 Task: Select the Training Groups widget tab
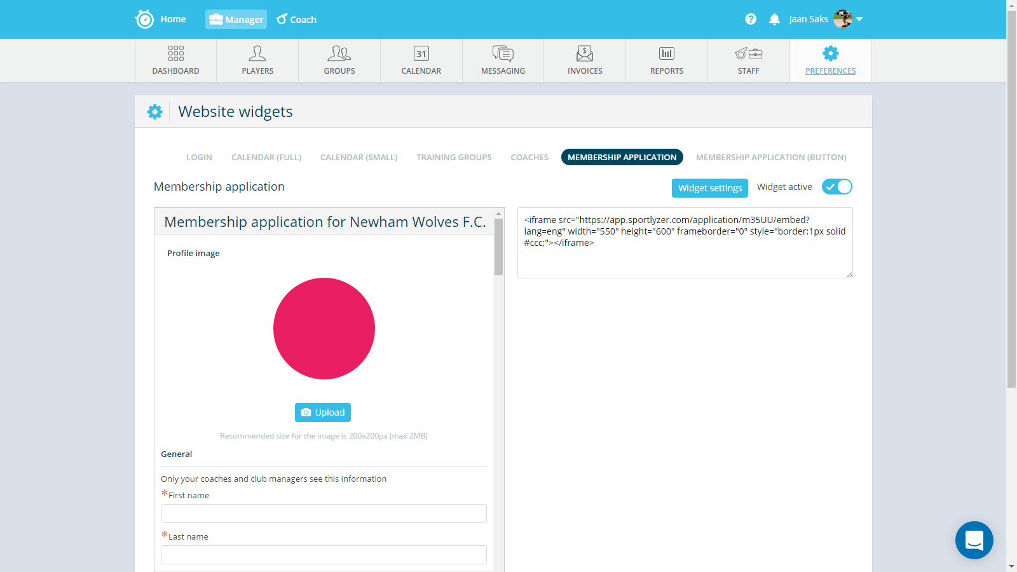pos(454,157)
